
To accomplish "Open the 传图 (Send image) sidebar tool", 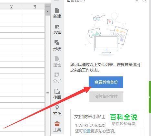I will 57,94.
